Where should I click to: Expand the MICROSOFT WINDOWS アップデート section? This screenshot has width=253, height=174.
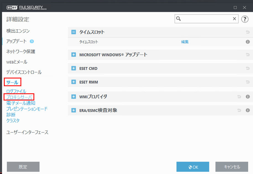point(74,55)
